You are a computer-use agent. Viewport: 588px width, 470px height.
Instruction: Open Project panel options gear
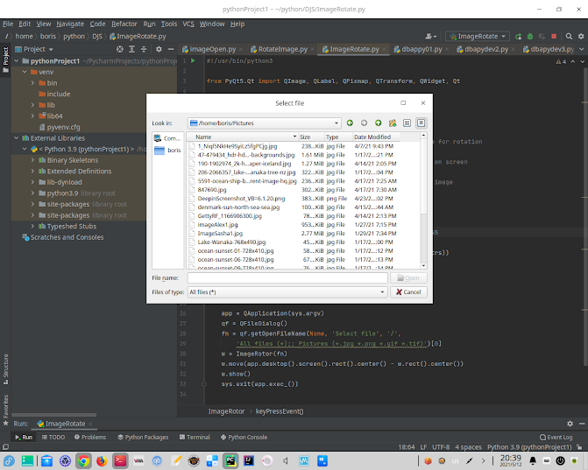(159, 49)
